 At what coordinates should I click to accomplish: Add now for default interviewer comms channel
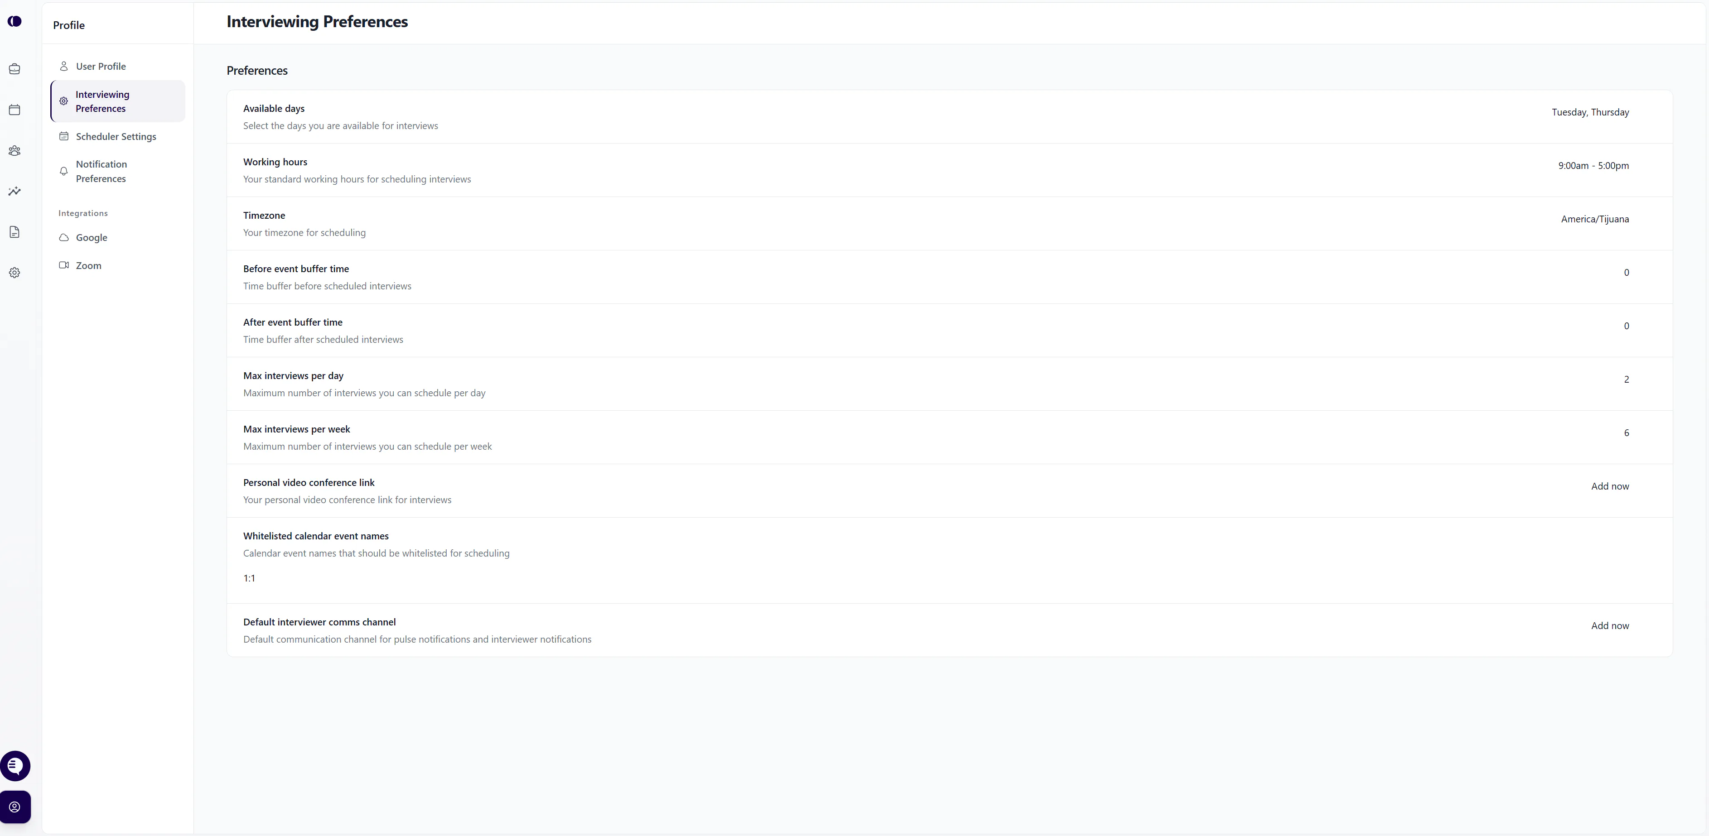pyautogui.click(x=1609, y=626)
